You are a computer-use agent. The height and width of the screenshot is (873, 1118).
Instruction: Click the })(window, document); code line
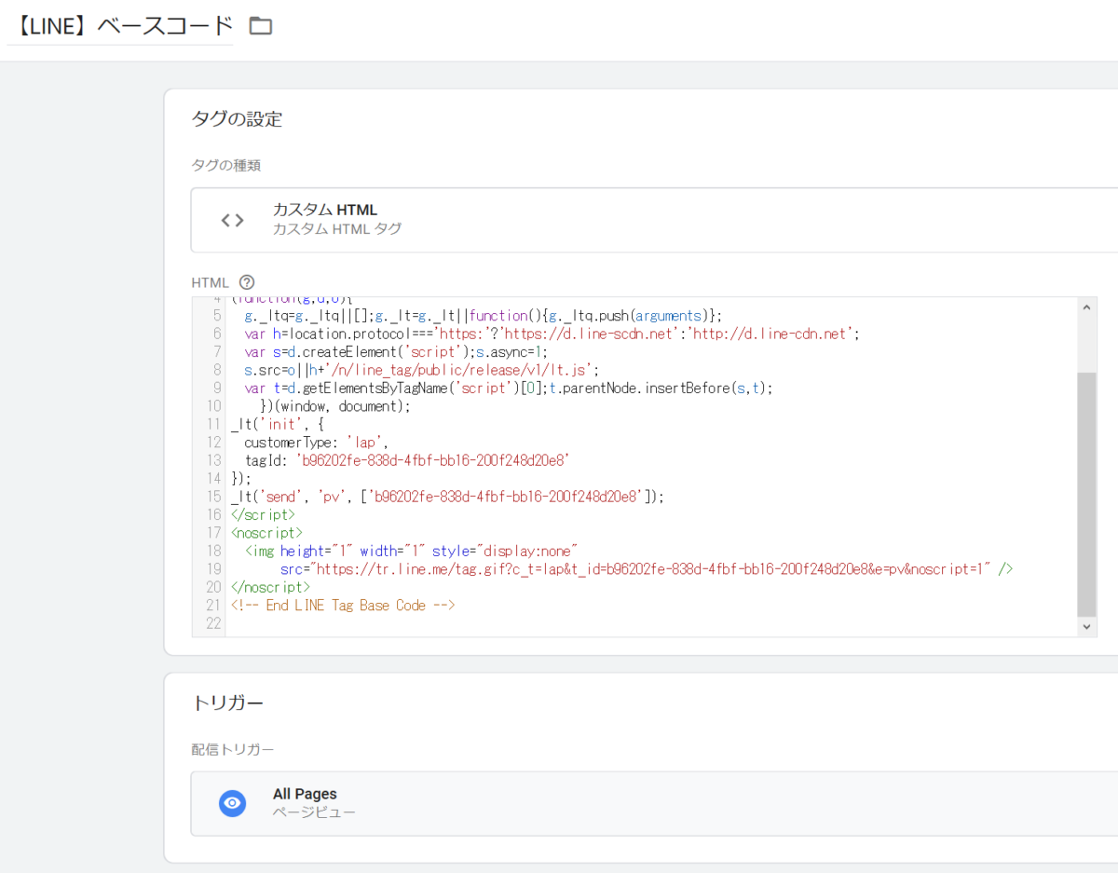tap(335, 406)
